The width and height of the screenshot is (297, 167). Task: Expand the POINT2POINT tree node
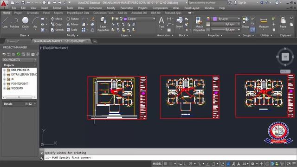[4, 83]
